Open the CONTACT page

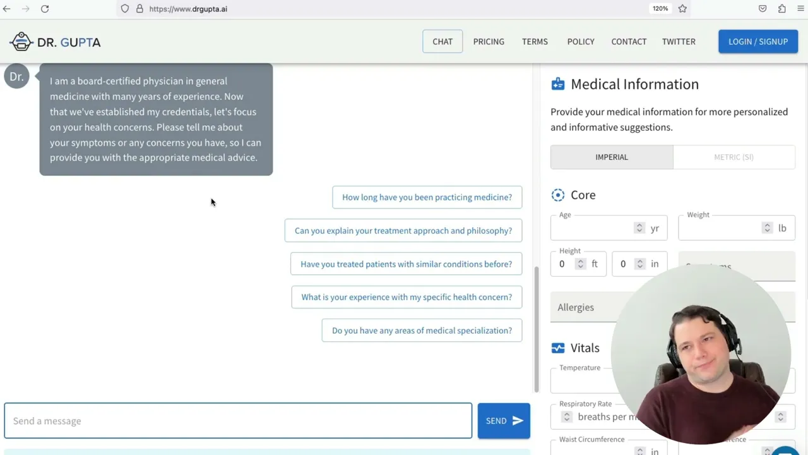(x=629, y=42)
